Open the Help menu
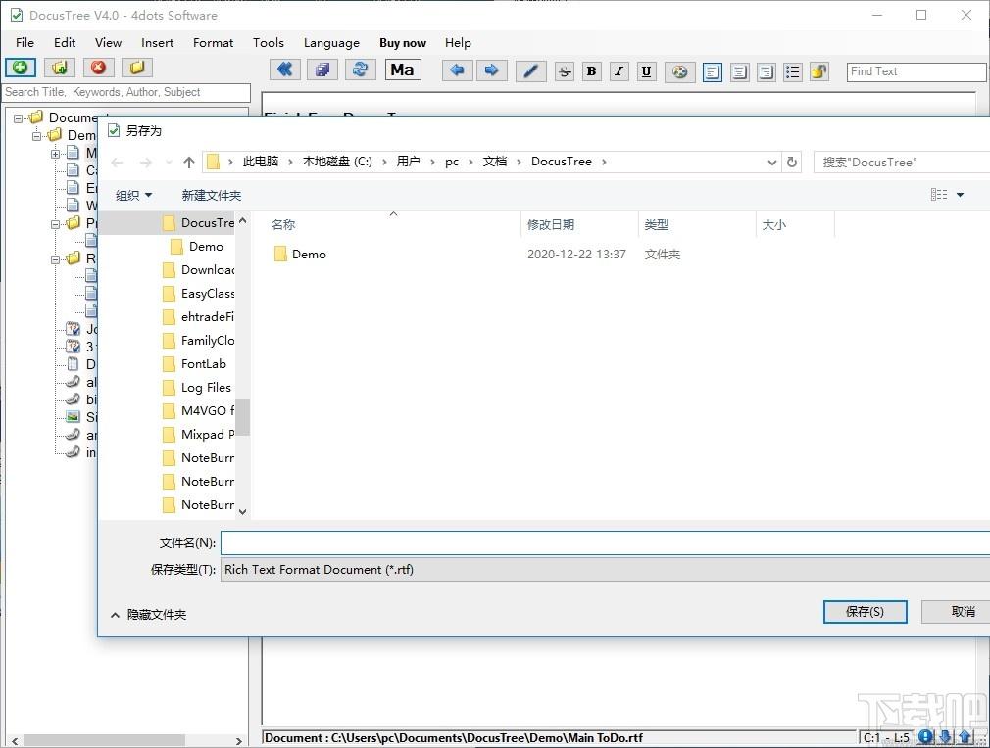 [458, 42]
